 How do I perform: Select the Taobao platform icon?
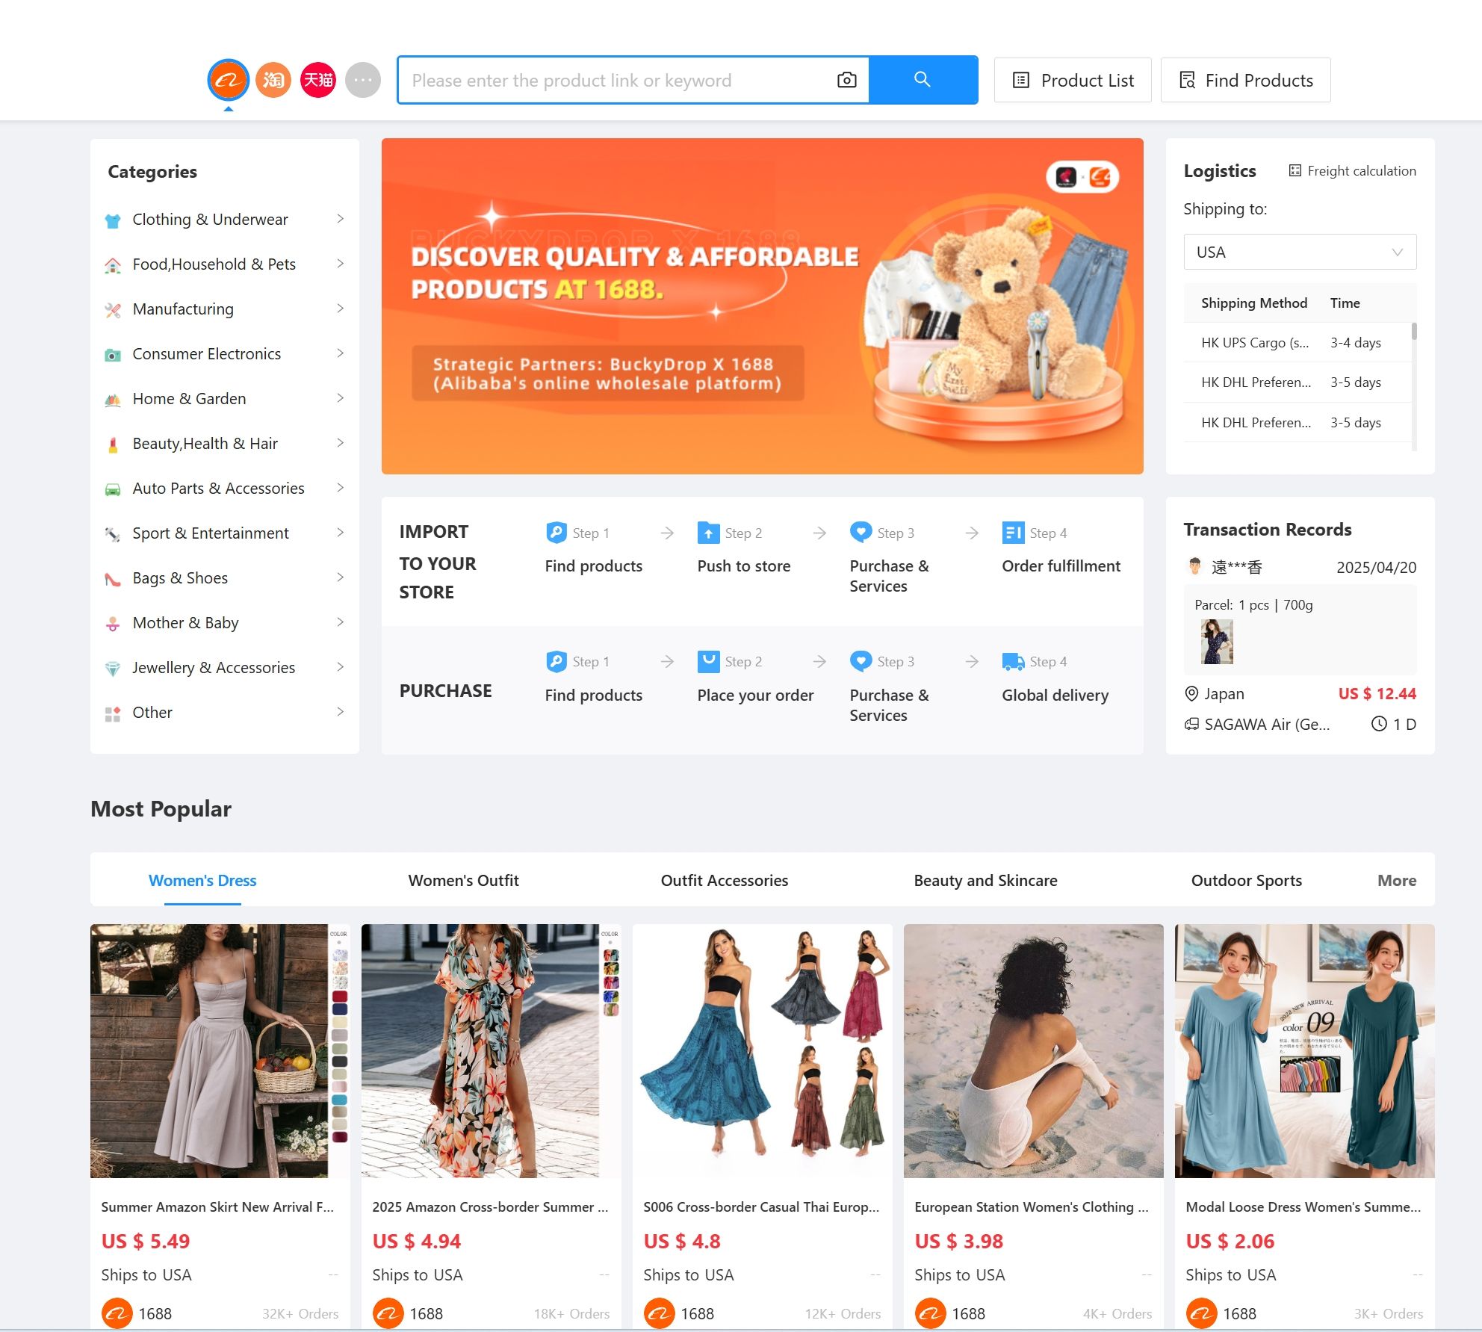pos(273,80)
